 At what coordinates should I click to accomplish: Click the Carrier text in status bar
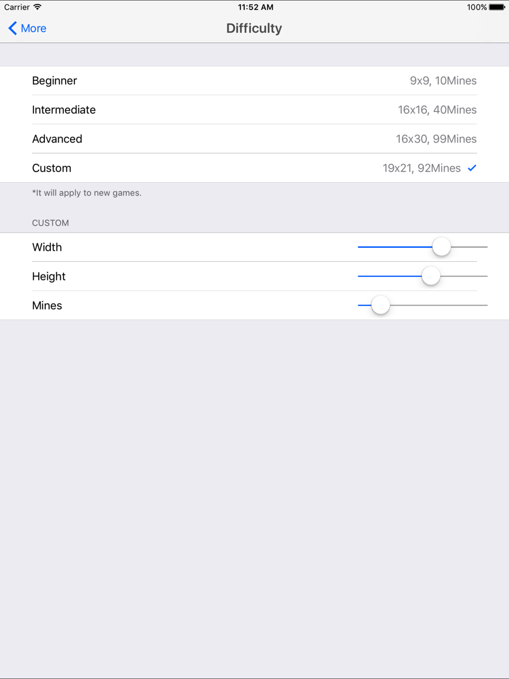(x=17, y=7)
